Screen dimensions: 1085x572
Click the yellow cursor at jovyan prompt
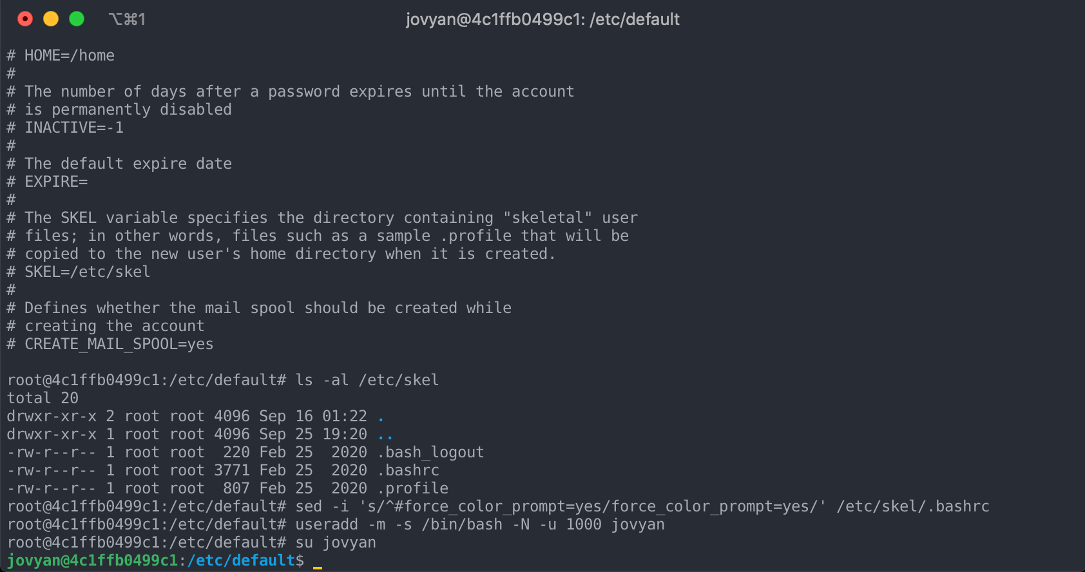317,567
